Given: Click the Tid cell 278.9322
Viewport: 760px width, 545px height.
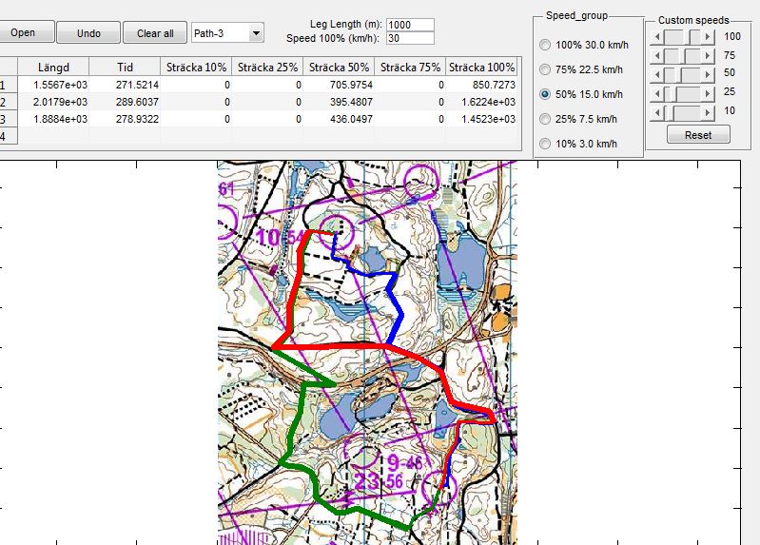Looking at the screenshot, I should click(x=125, y=119).
